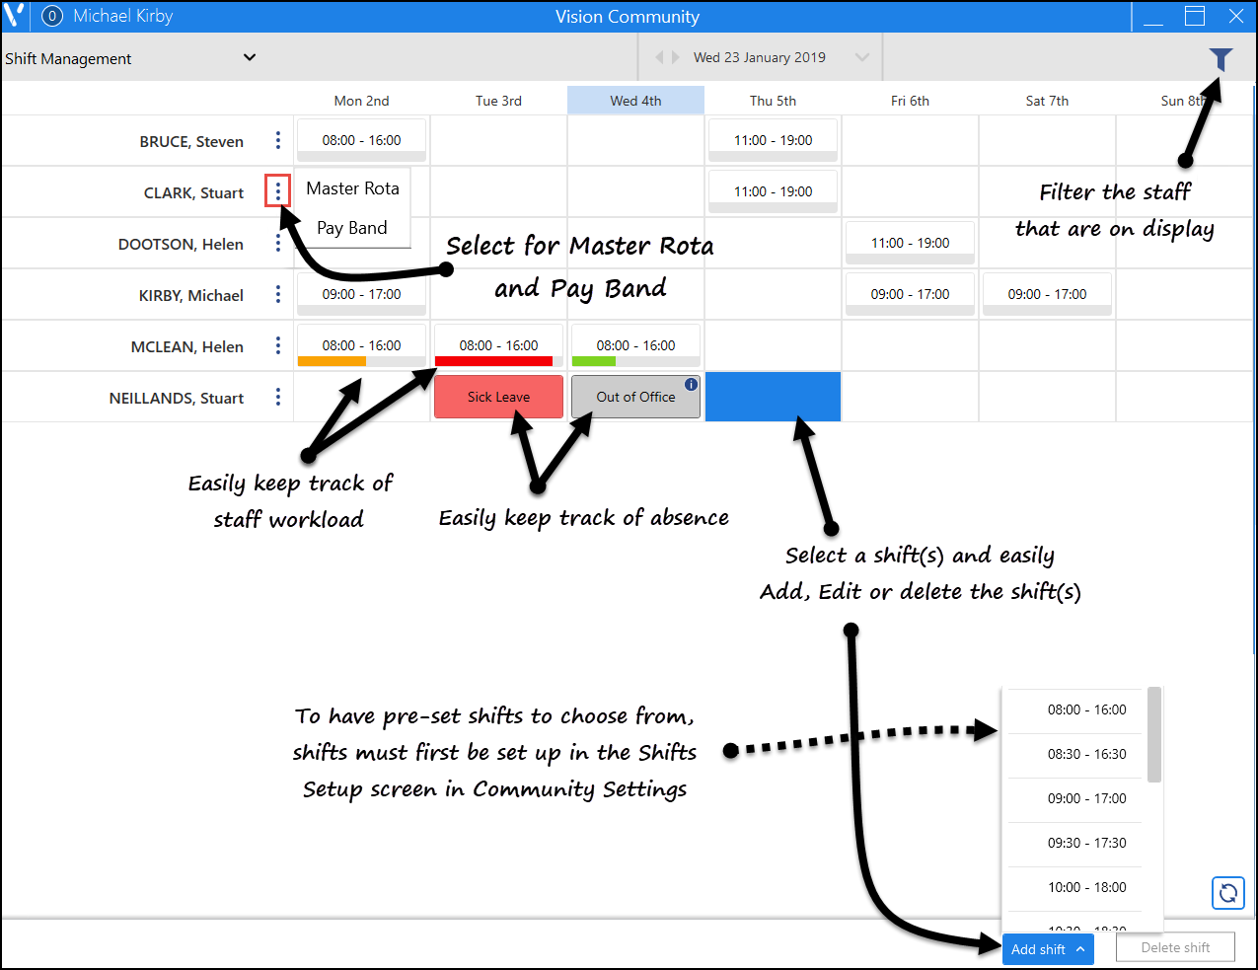Open the staff filter funnel icon
Viewport: 1258px width, 970px height.
pos(1221,60)
